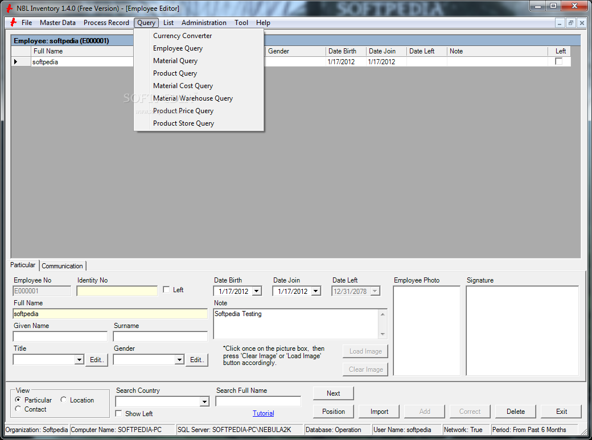Click the Next button

click(334, 393)
